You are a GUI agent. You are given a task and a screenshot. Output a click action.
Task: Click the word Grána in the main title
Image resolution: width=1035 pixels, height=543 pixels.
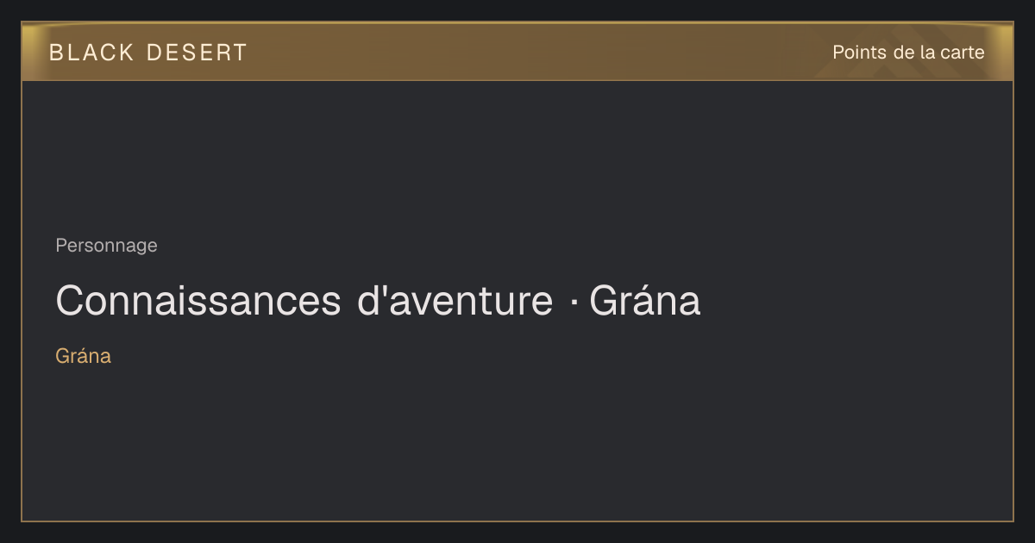click(x=645, y=301)
